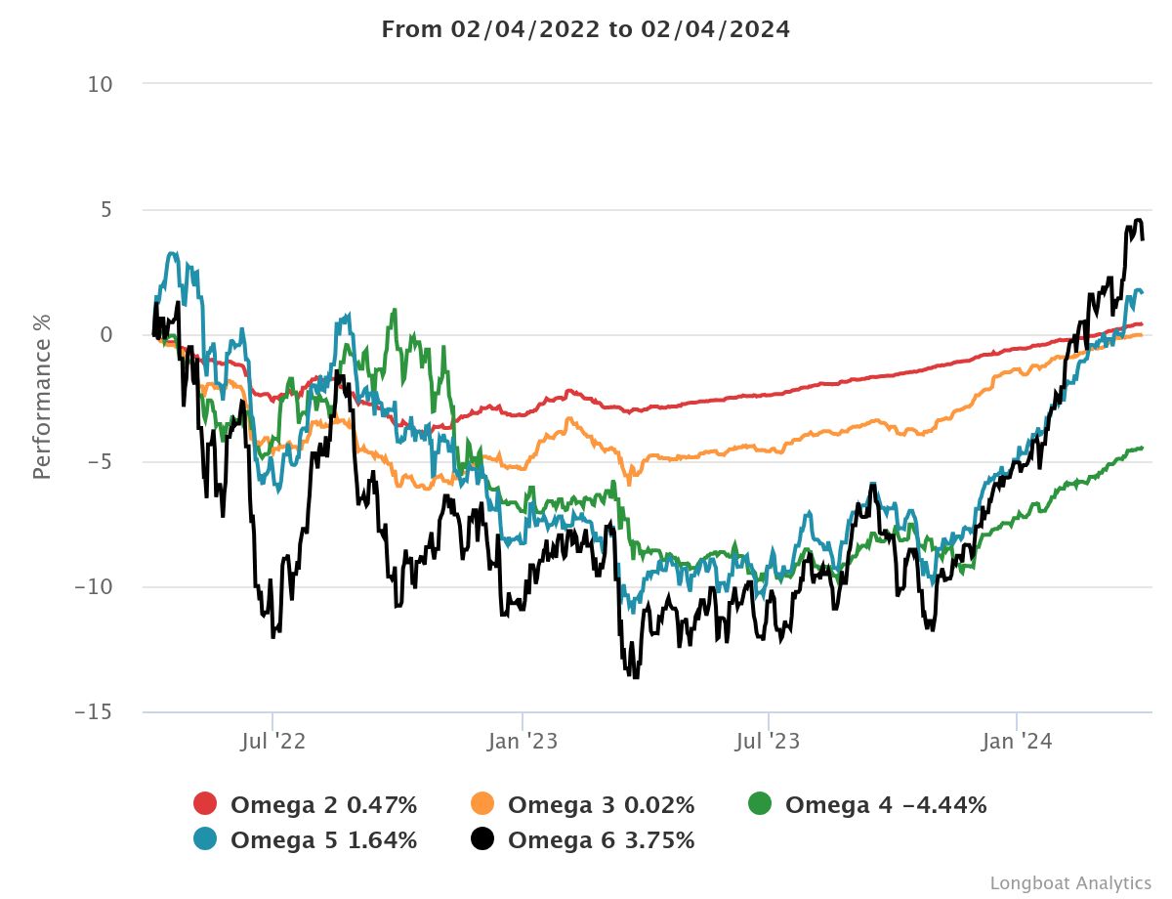Hide the Omega 3 0.02% series label

tap(601, 805)
